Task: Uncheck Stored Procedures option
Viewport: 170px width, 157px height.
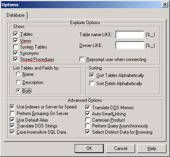Action: point(15,59)
